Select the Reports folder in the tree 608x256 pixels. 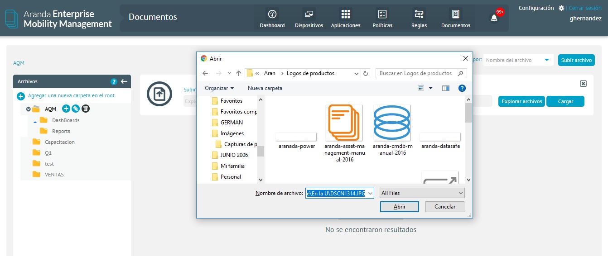click(61, 131)
